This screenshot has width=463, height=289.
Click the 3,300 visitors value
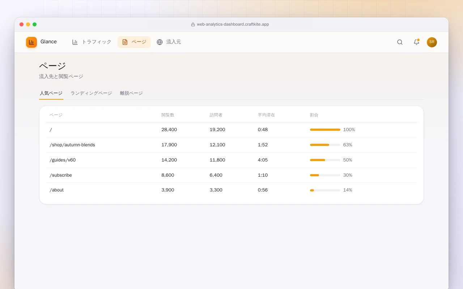pyautogui.click(x=216, y=190)
